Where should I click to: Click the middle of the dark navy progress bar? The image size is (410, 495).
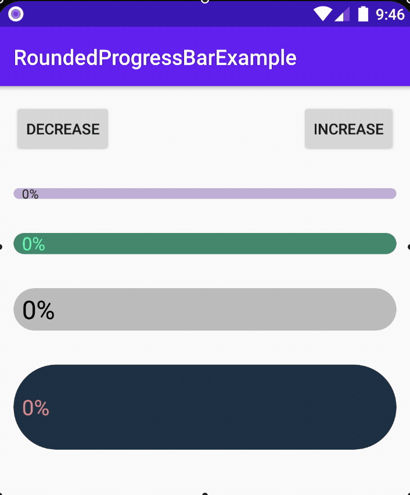(x=205, y=407)
